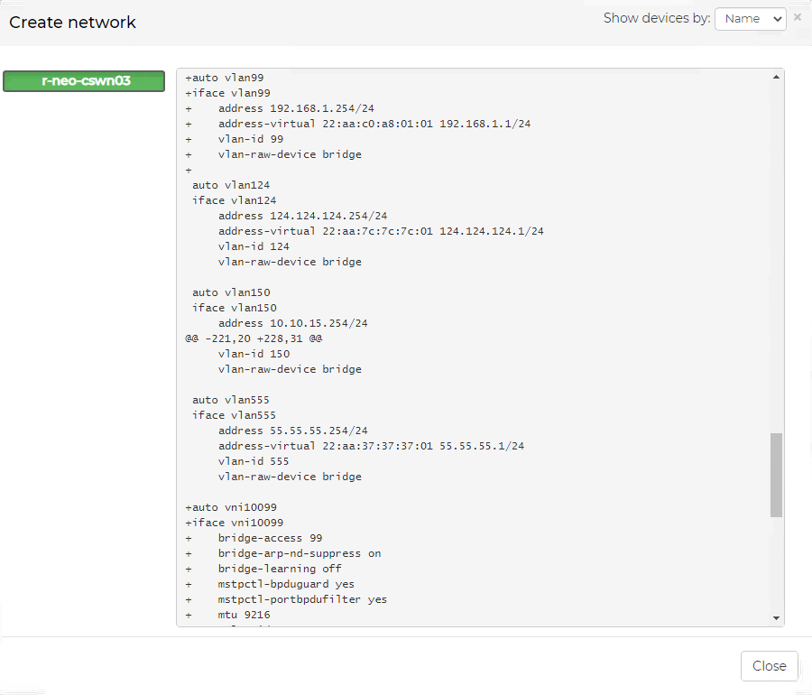This screenshot has height=695, width=812.
Task: Click the diff scrollbar up arrow
Action: 776,78
